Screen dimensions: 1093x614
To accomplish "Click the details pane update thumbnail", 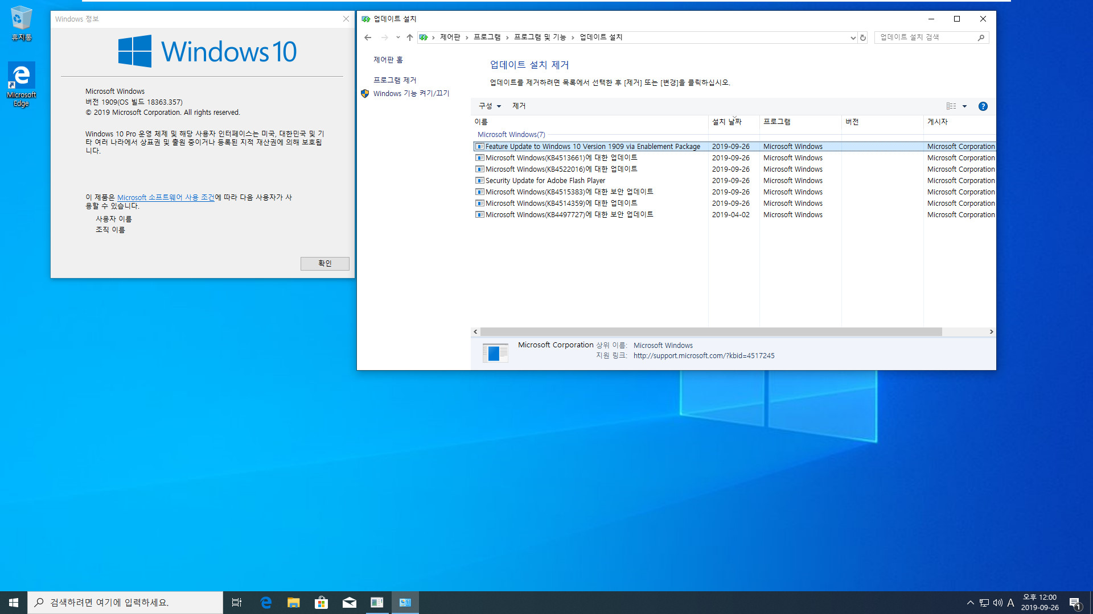I will click(495, 353).
